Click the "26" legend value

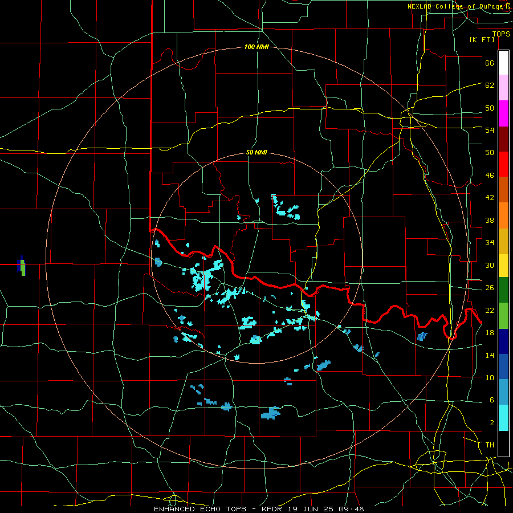(490, 287)
